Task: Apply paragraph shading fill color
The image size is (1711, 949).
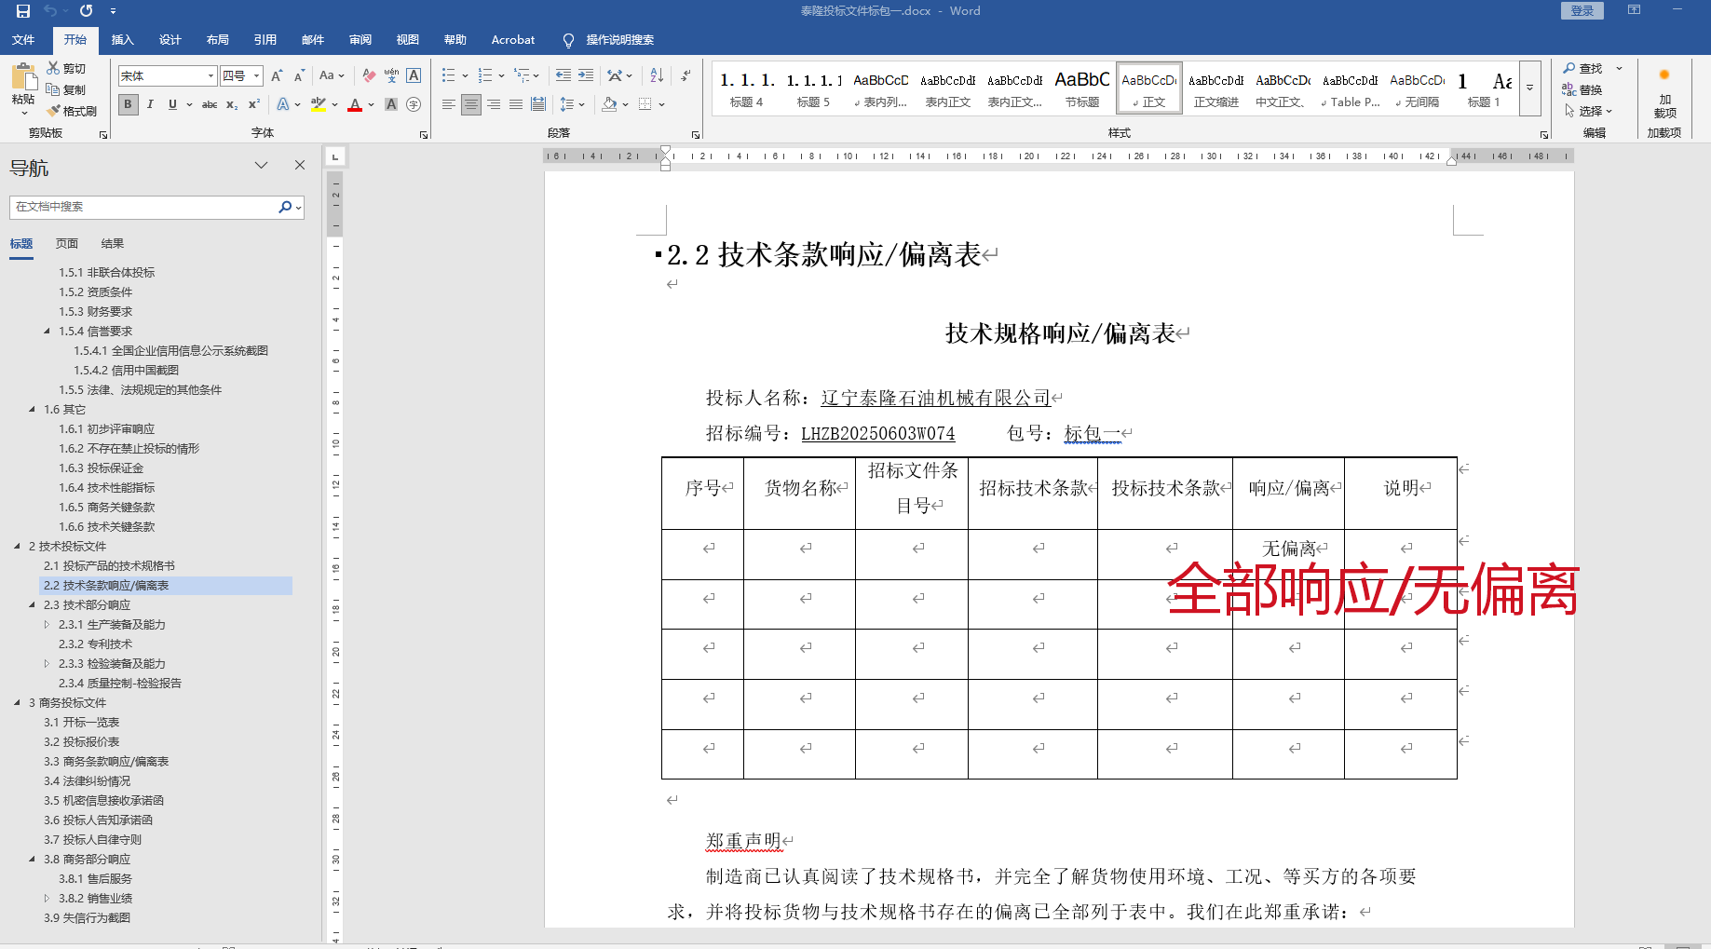Action: pos(609,104)
